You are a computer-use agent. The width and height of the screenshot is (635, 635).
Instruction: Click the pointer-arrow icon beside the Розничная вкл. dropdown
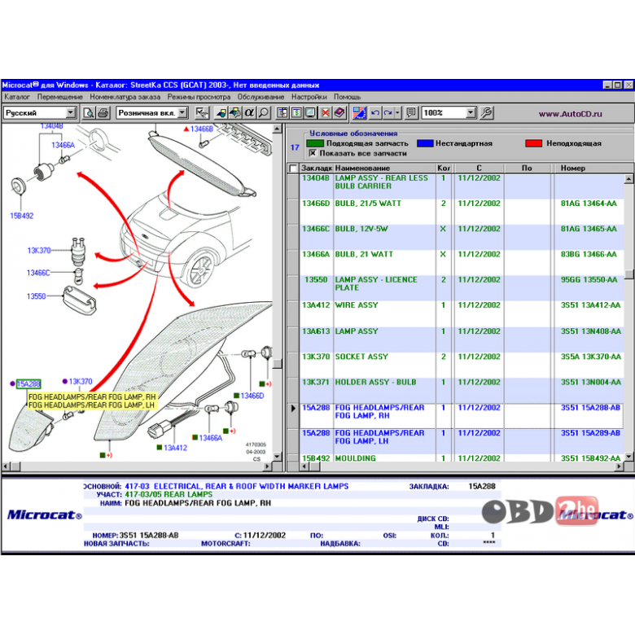pos(202,112)
